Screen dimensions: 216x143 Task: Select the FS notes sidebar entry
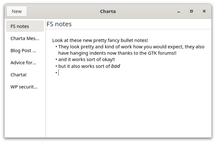click(x=25, y=26)
